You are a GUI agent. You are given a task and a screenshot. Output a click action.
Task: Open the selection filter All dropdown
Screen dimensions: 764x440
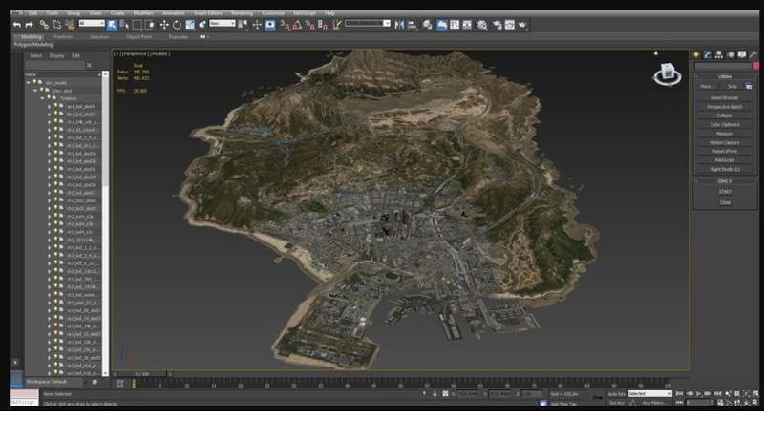pyautogui.click(x=92, y=24)
